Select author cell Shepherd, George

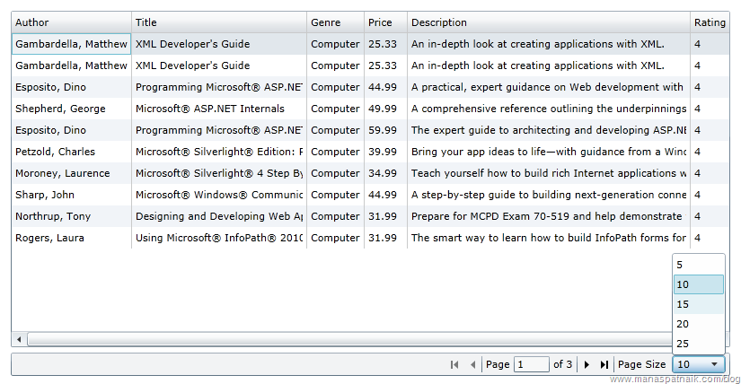pos(71,109)
